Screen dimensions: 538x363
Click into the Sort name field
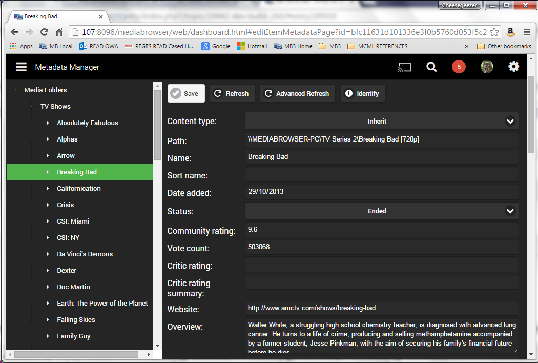382,175
